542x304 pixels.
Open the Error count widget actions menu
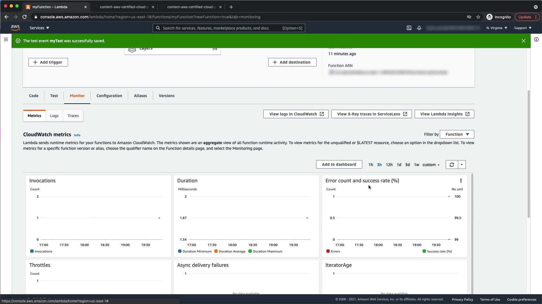pyautogui.click(x=461, y=181)
